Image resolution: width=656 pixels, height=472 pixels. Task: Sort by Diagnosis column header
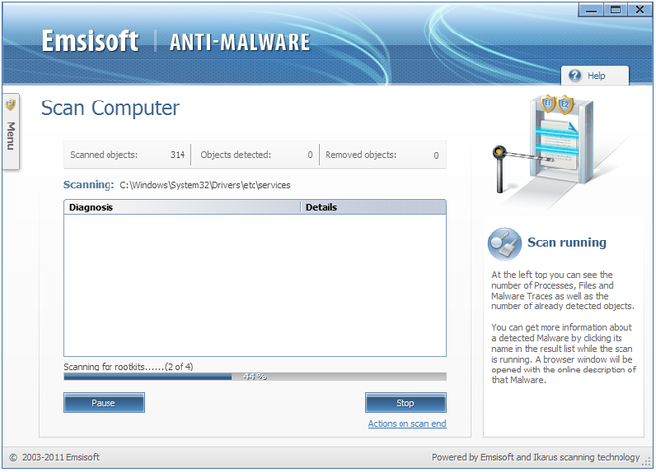tap(182, 207)
